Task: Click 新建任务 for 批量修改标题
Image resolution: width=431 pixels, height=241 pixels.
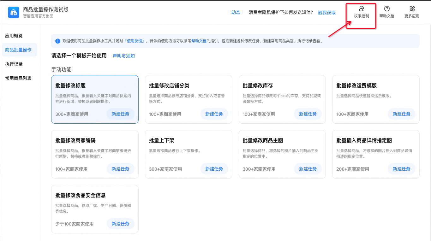Action: coord(120,114)
